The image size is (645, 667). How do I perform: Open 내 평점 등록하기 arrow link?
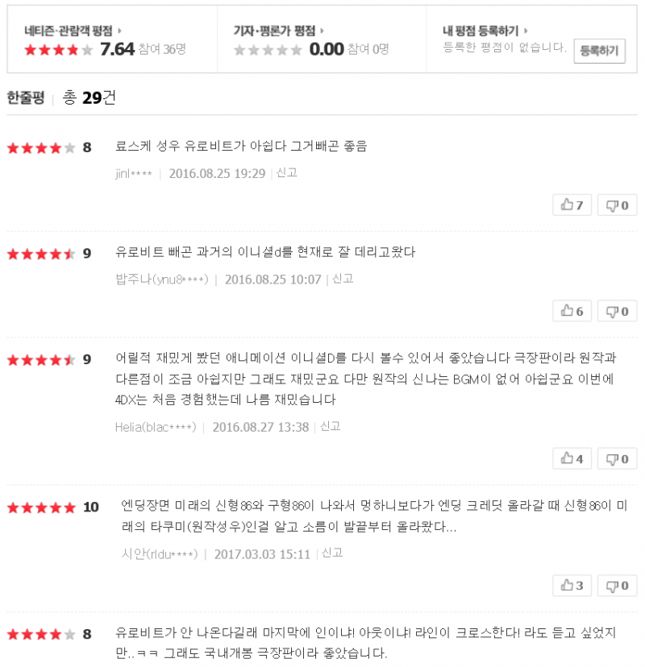(485, 31)
